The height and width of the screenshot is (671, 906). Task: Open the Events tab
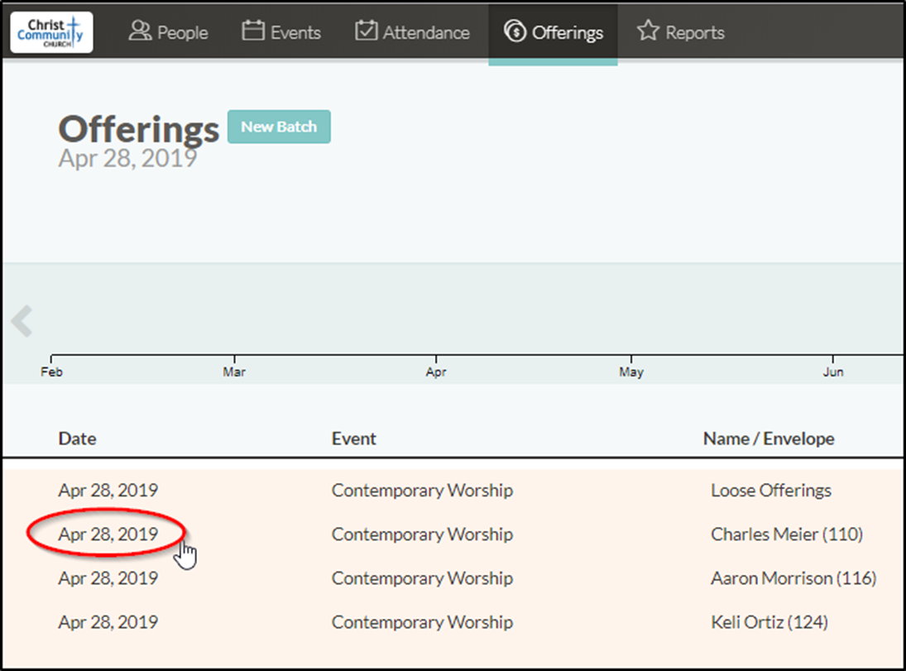point(281,32)
